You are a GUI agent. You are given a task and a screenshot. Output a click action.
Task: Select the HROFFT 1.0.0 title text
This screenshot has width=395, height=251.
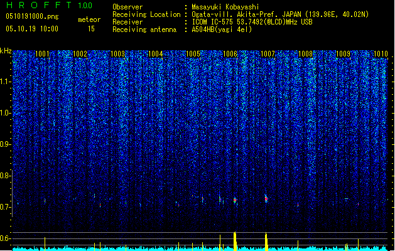[x=49, y=5]
